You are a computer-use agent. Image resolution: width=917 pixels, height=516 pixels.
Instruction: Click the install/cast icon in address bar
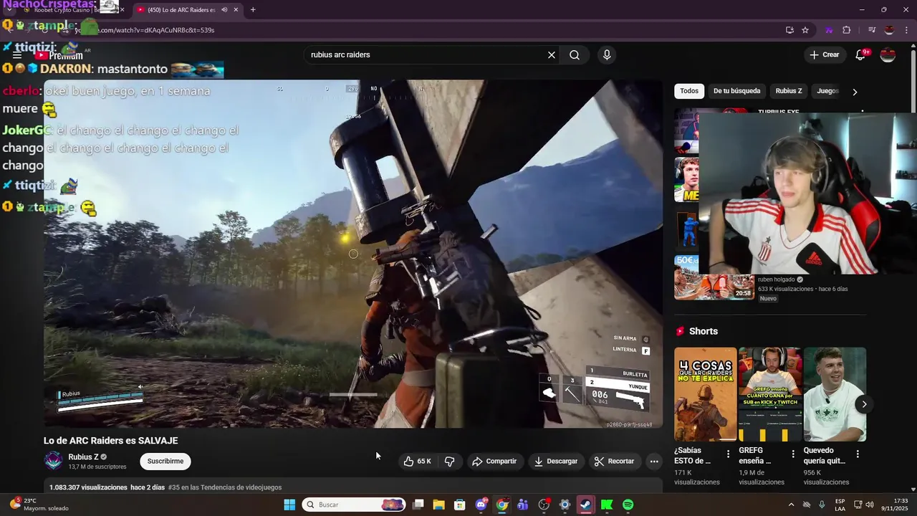pyautogui.click(x=789, y=30)
